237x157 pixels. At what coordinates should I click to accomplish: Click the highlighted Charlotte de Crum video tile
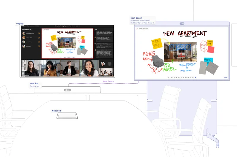69,68
